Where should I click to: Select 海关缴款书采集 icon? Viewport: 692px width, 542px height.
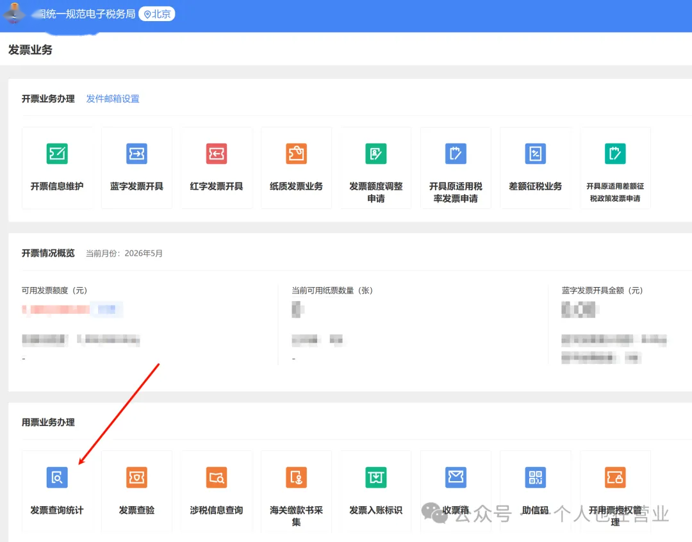pos(296,477)
